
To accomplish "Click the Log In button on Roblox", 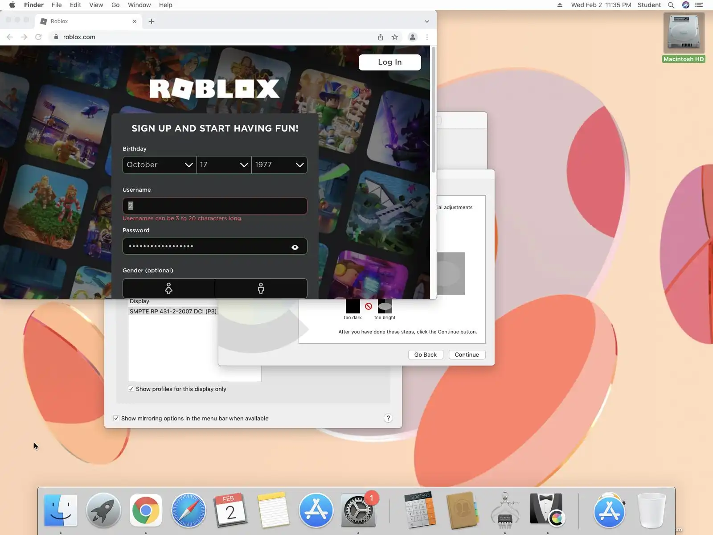I will tap(390, 62).
